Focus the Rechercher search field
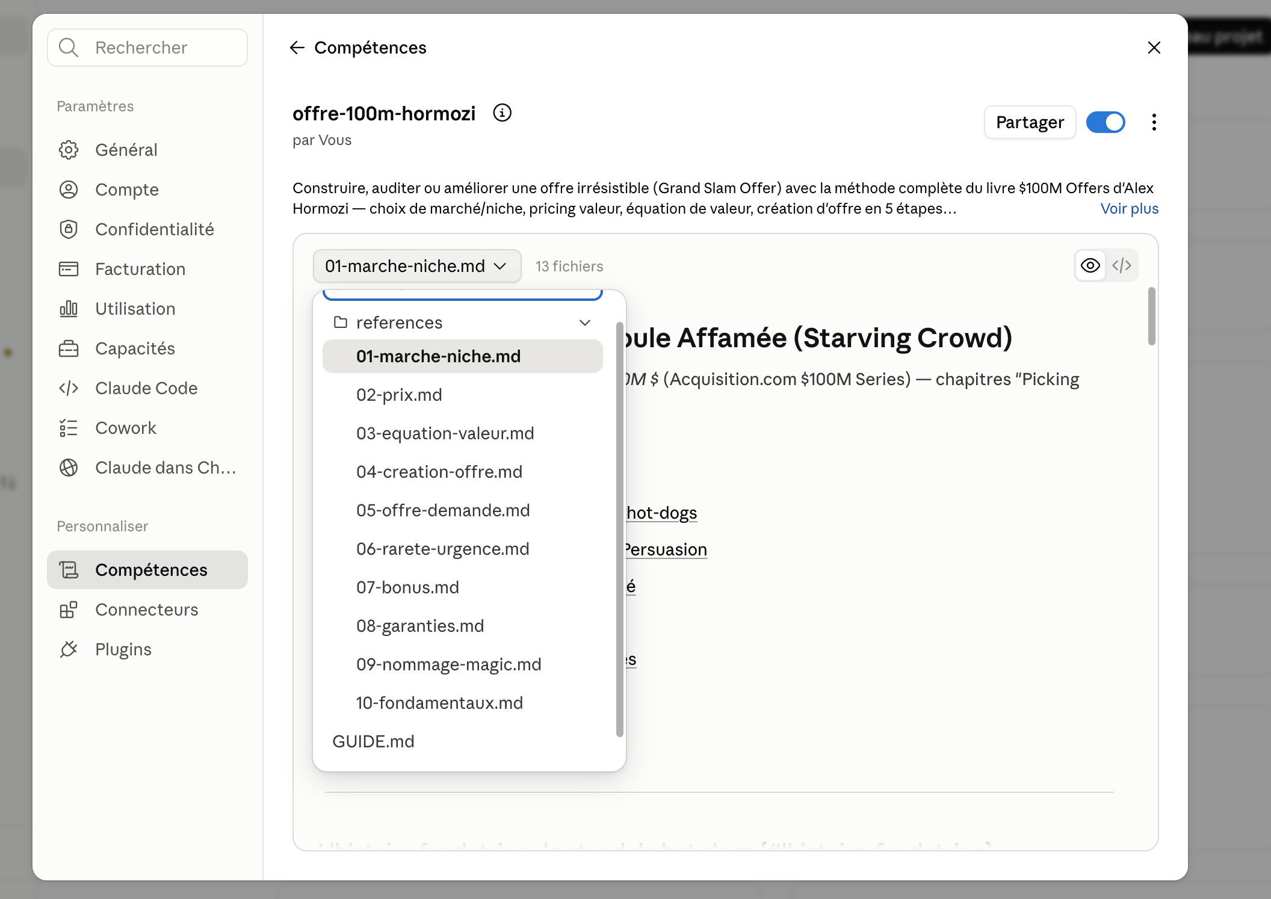 [x=147, y=48]
